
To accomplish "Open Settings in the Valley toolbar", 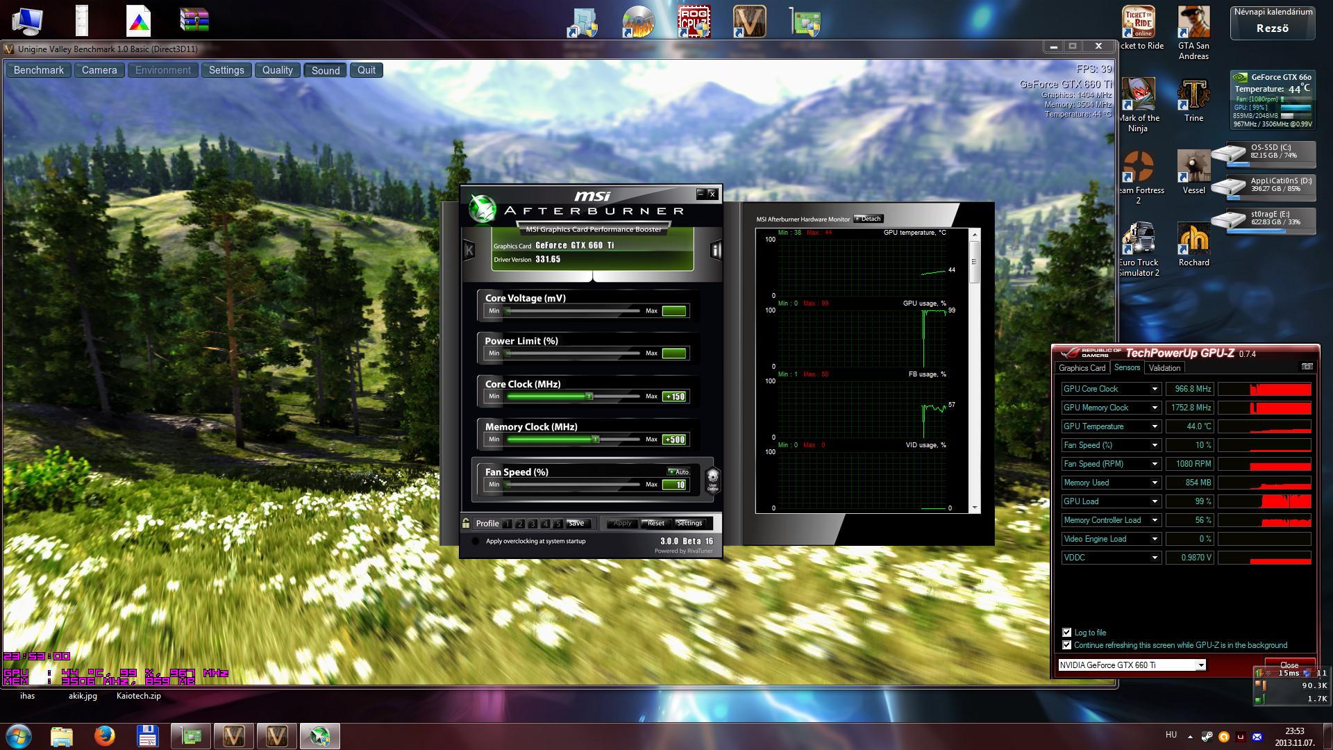I will 226,70.
